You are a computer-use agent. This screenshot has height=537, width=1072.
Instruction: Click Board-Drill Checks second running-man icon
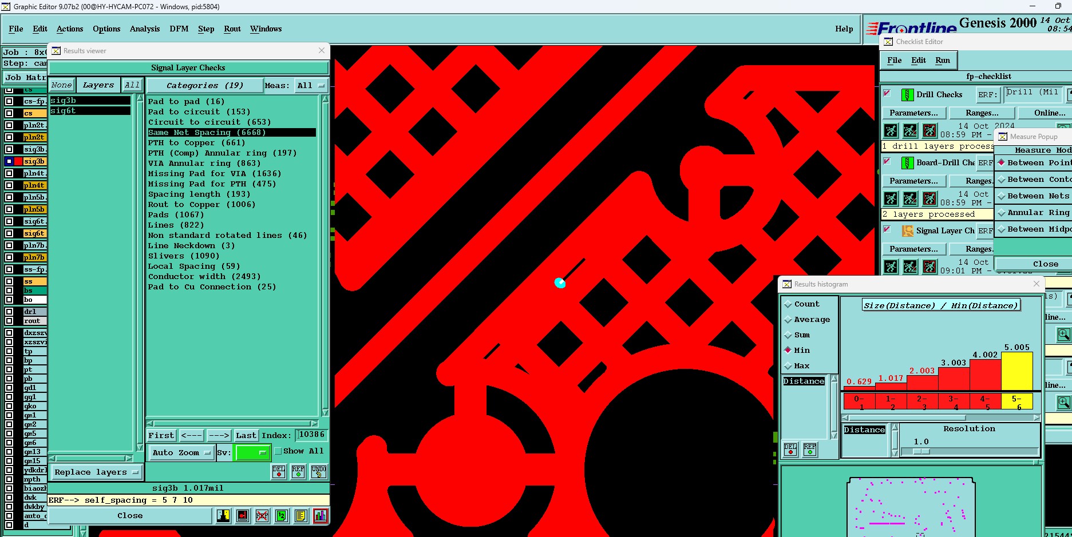coord(910,198)
